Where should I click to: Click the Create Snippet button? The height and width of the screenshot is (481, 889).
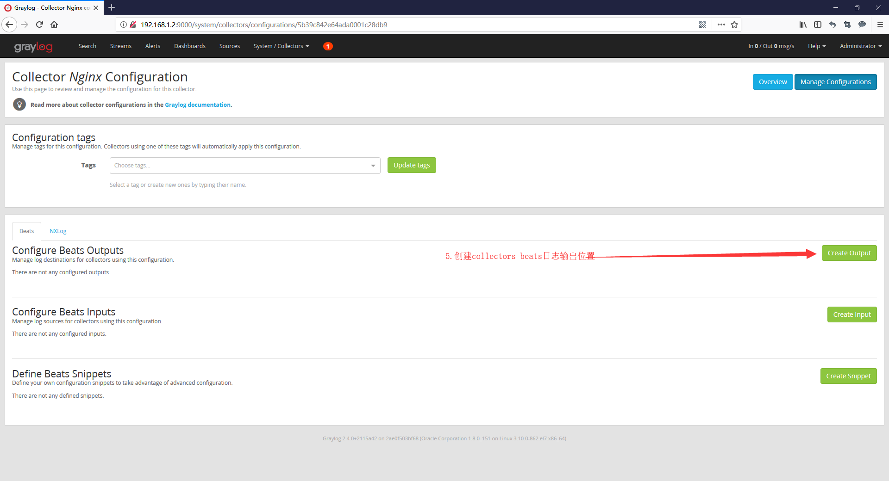click(848, 376)
